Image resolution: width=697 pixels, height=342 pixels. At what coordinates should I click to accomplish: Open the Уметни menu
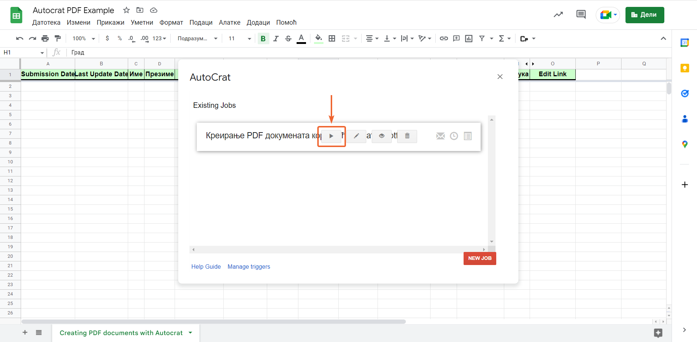(x=142, y=23)
